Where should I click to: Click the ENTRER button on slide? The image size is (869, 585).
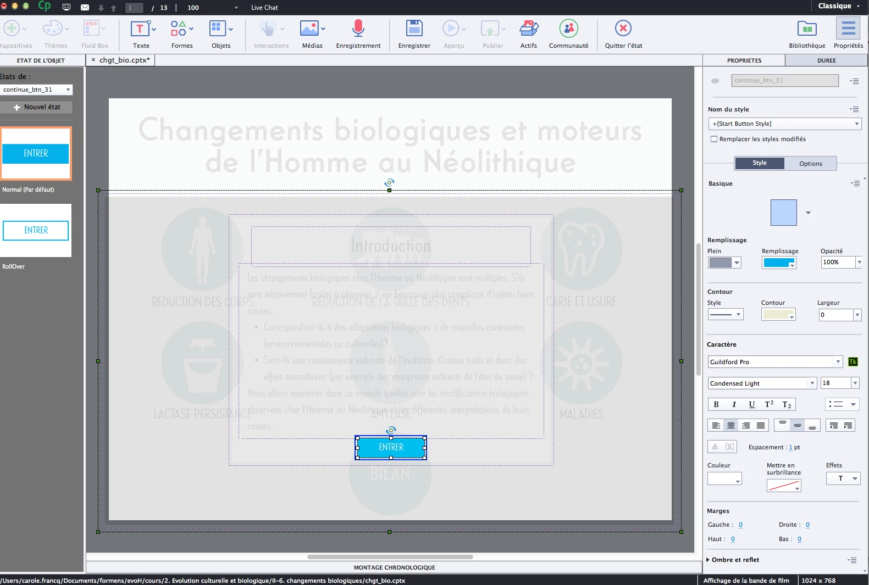point(391,448)
